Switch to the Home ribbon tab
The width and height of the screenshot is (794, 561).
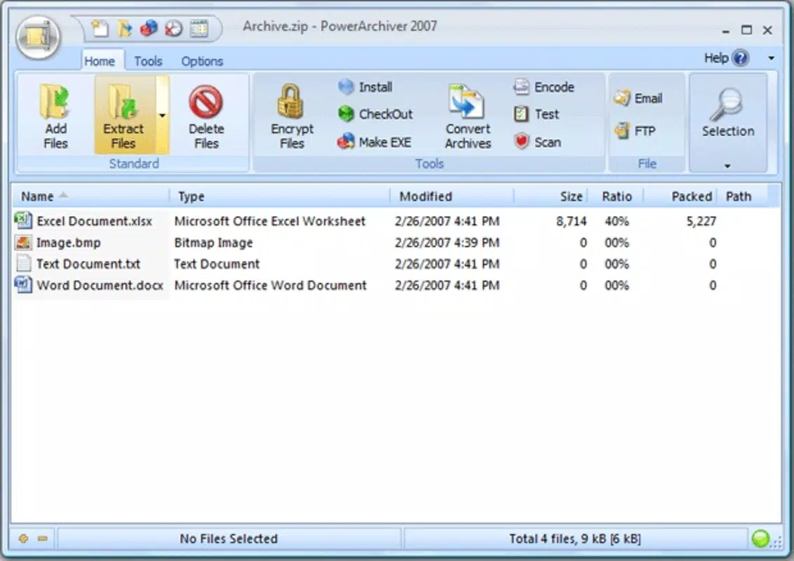(x=100, y=61)
